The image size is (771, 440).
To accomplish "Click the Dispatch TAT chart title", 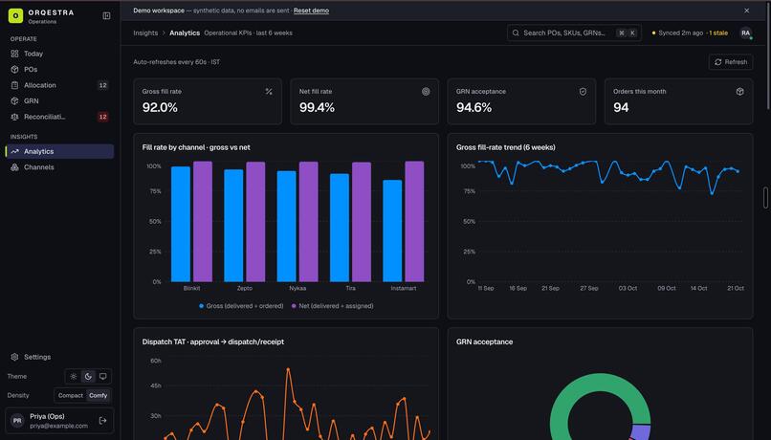I will (213, 341).
